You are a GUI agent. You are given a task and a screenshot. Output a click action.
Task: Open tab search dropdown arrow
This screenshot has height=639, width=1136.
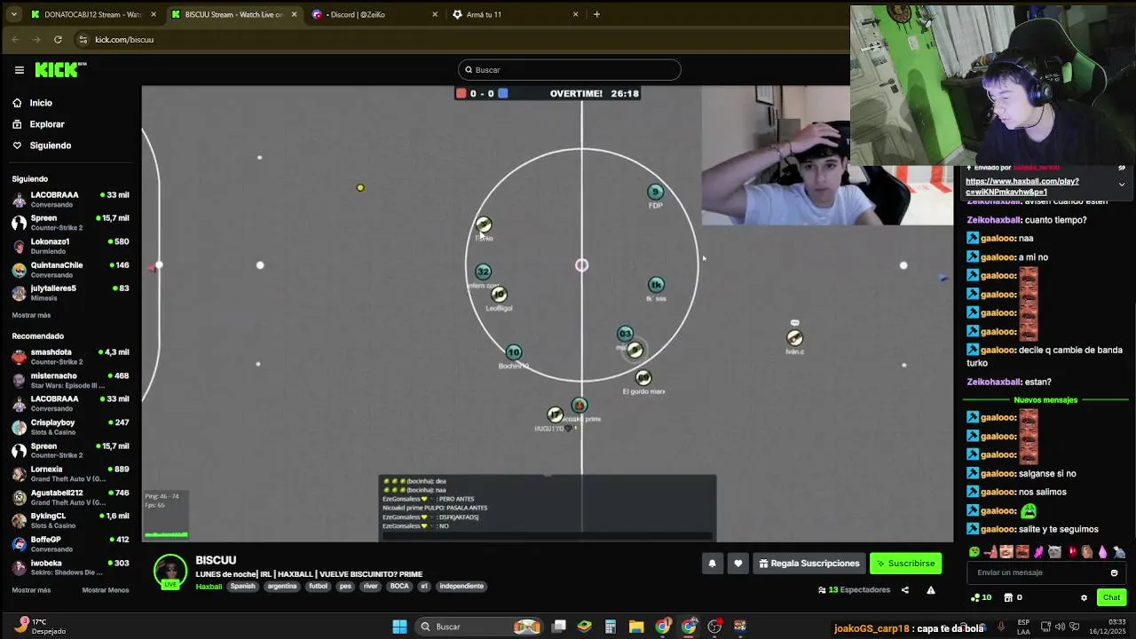coord(13,14)
